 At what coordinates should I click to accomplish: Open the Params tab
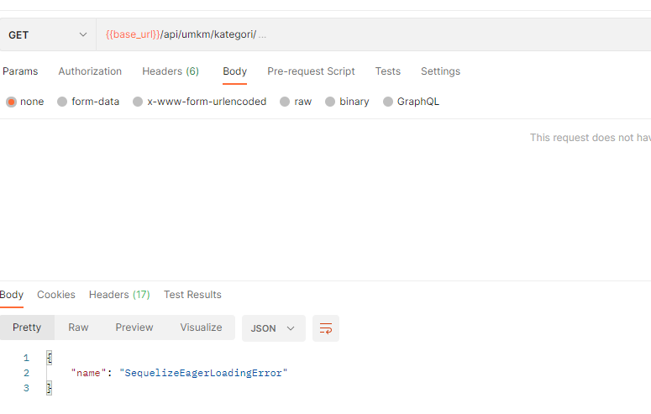tap(20, 71)
